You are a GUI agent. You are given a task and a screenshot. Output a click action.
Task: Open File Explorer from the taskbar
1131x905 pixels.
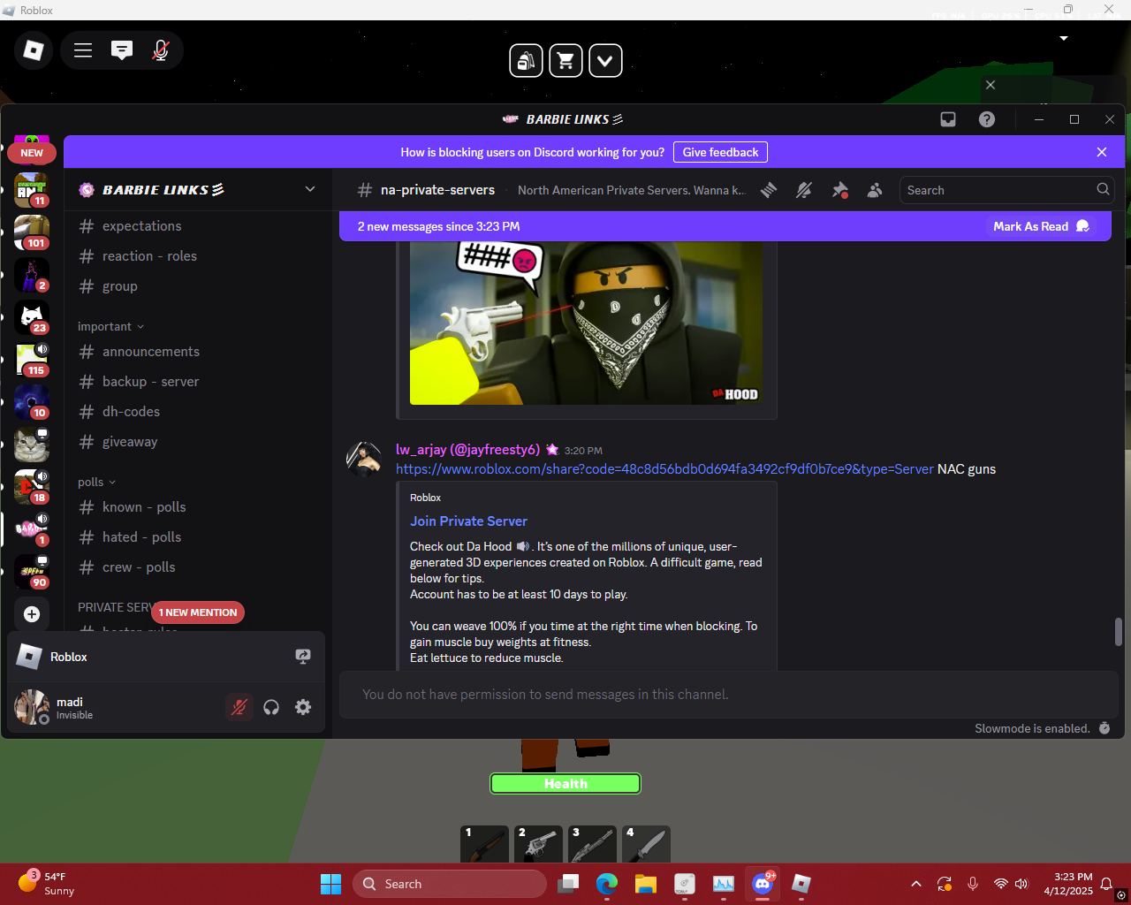pos(646,884)
